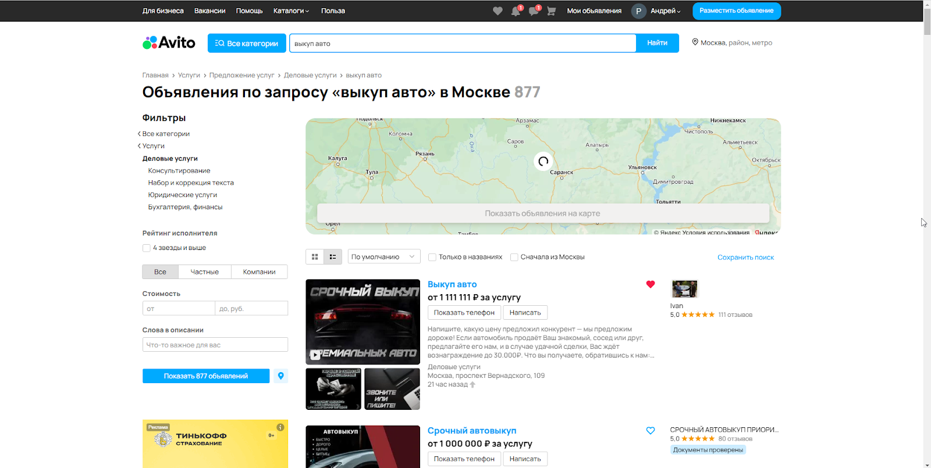Open Андрей account dropdown

tap(666, 11)
